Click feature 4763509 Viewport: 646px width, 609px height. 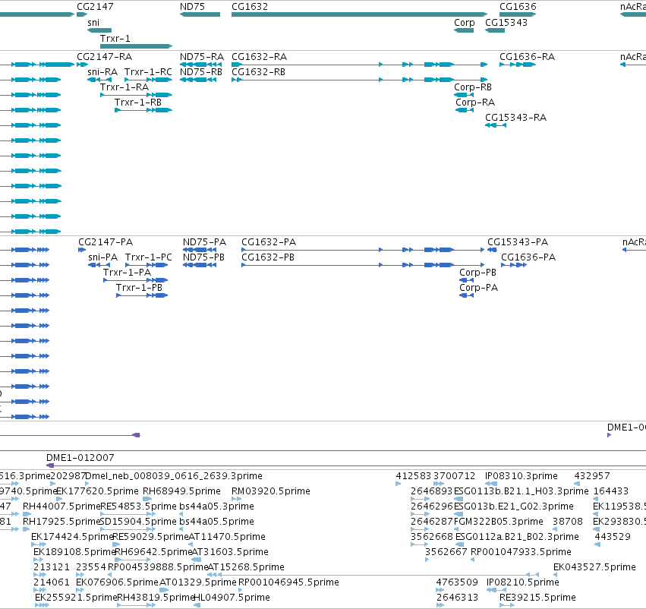click(457, 582)
